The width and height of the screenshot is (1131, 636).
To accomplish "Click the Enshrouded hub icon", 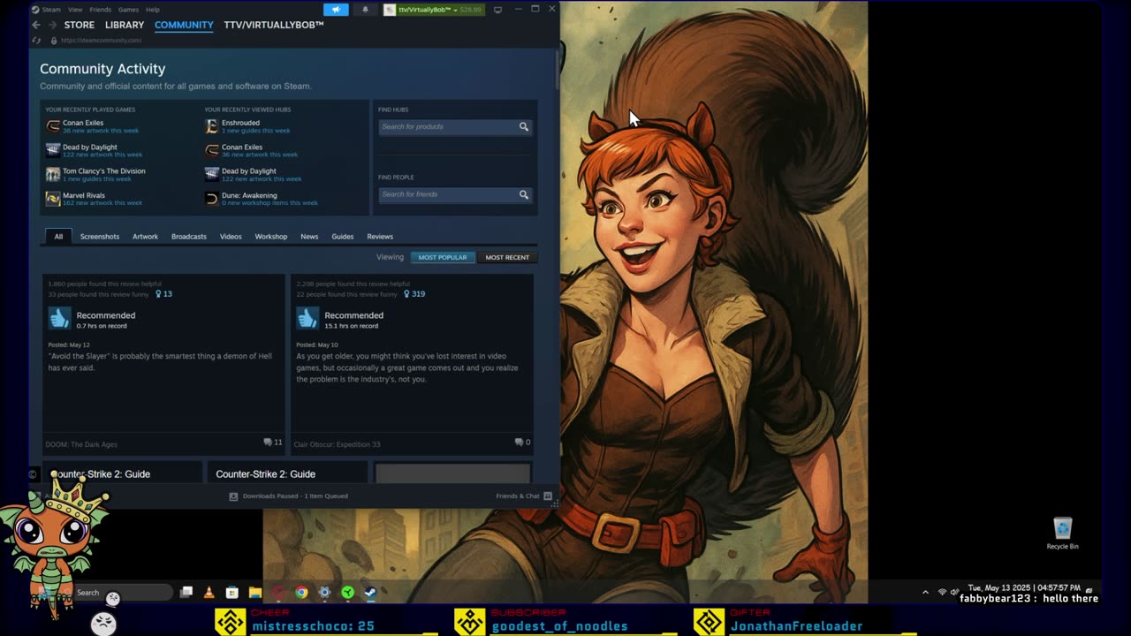I will click(x=212, y=126).
